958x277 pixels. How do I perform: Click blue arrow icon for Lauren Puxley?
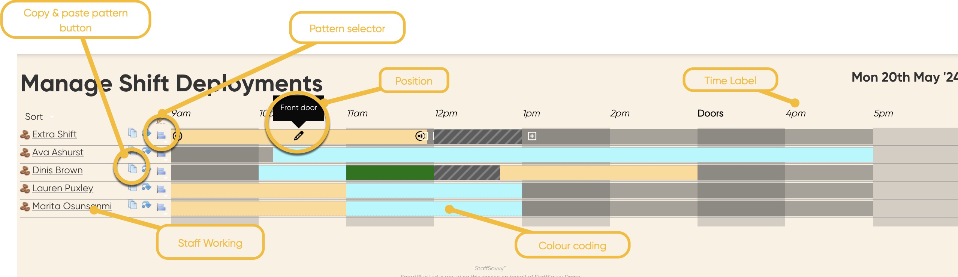tap(146, 187)
